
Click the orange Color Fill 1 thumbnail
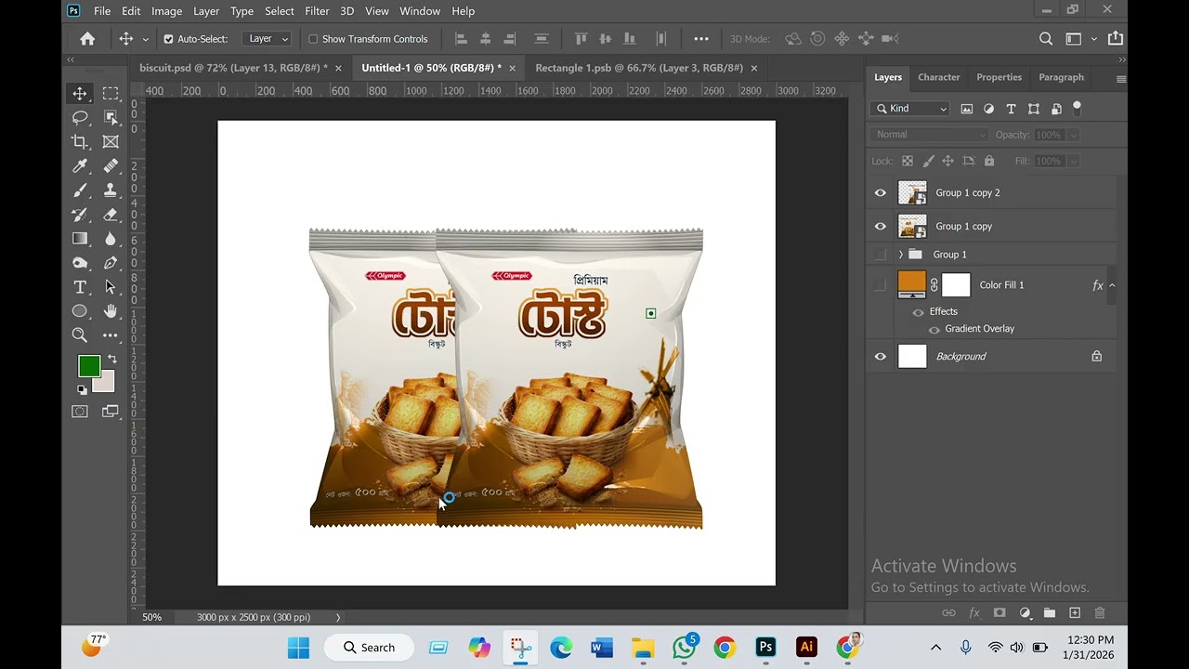coord(912,284)
